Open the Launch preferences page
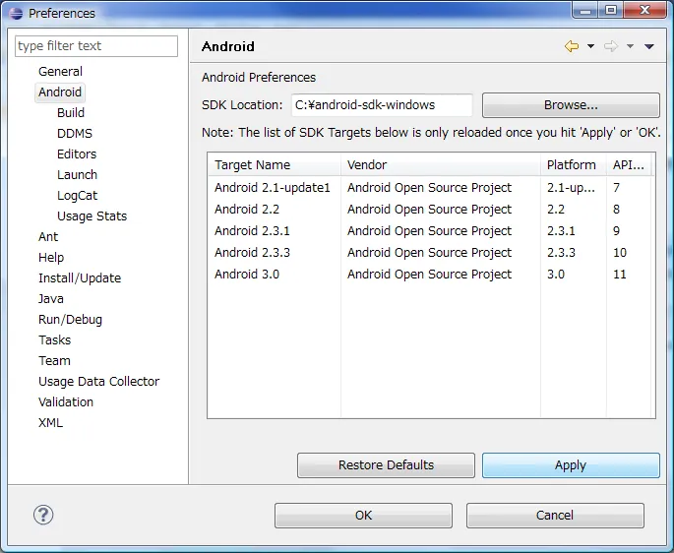Screen dimensions: 674x553 [77, 174]
